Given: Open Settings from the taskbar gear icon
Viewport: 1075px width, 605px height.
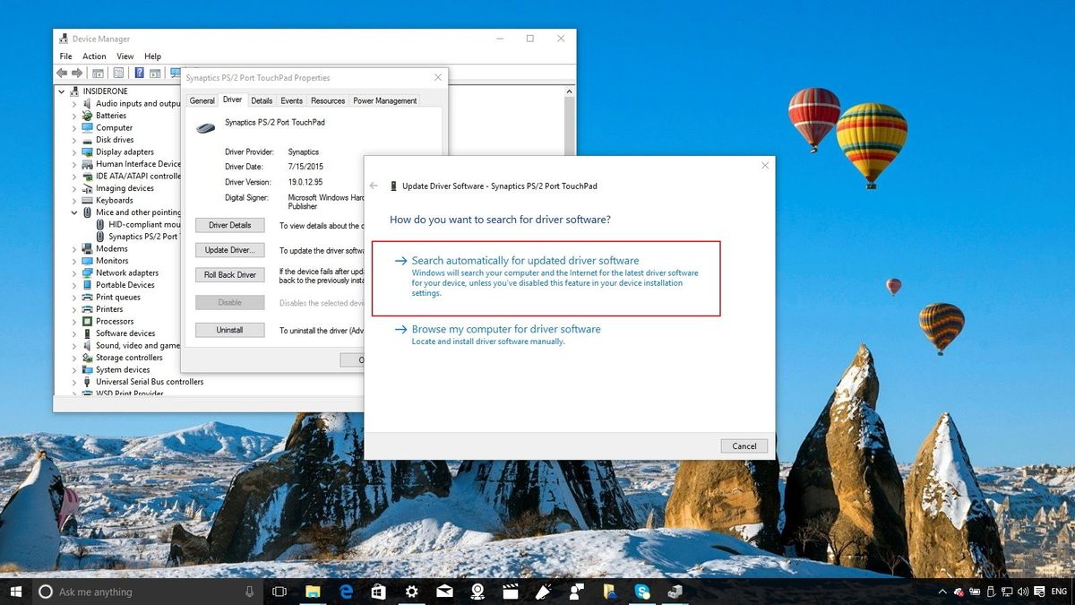Looking at the screenshot, I should [411, 592].
